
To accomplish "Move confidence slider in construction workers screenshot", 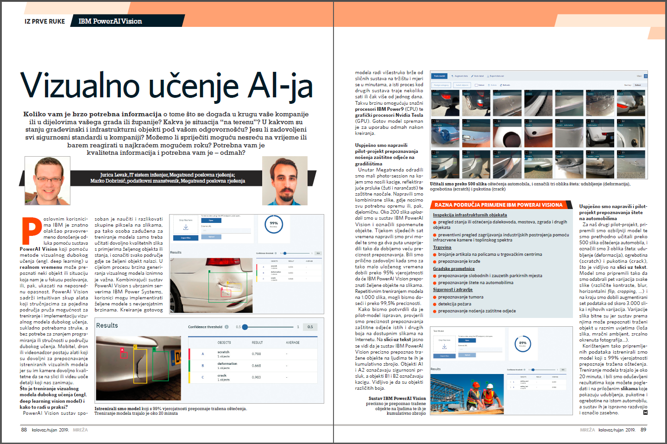I will click(533, 370).
